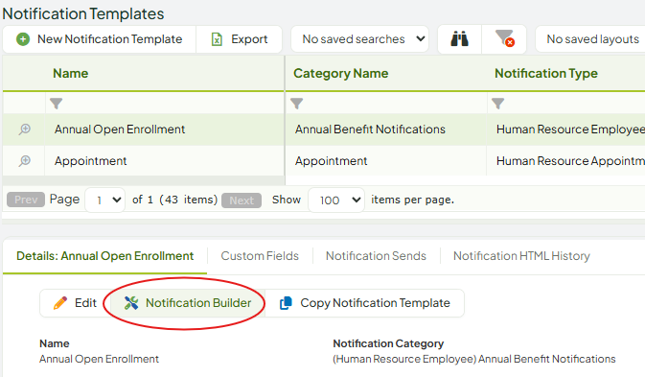The width and height of the screenshot is (645, 377).
Task: Click the Edit button label
Action: click(x=85, y=303)
